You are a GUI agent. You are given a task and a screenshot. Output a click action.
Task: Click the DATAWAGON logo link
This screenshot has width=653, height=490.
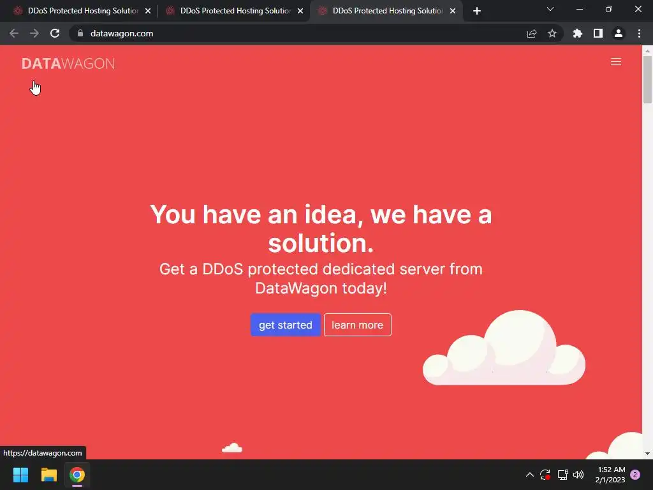coord(68,63)
